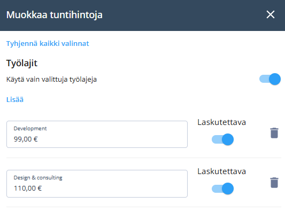This screenshot has width=285, height=212.
Task: Click the divider line below Development row
Action: 144,158
